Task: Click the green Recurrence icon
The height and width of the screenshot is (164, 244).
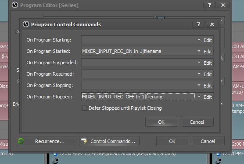Action: coord(21,141)
